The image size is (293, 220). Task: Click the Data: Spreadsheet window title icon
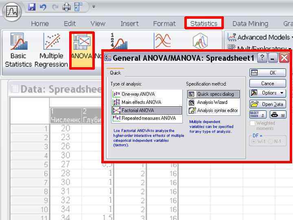[x=15, y=89]
